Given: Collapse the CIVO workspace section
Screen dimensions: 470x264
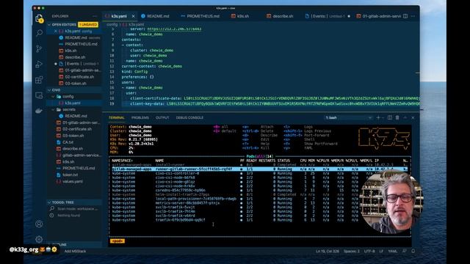Looking at the screenshot, I should (49, 89).
